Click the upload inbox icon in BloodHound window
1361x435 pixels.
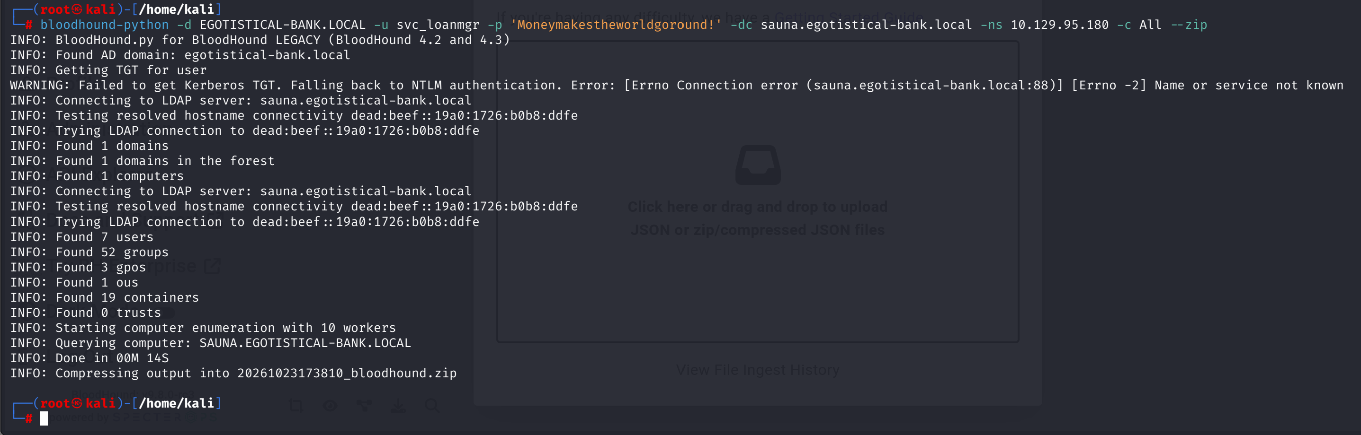coord(758,165)
